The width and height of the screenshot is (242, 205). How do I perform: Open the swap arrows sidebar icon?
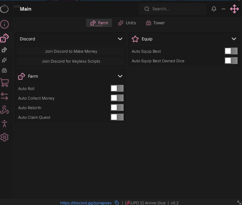pyautogui.click(x=4, y=96)
